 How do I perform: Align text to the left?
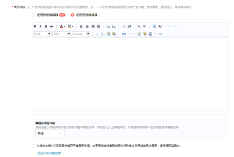[x=82, y=27]
